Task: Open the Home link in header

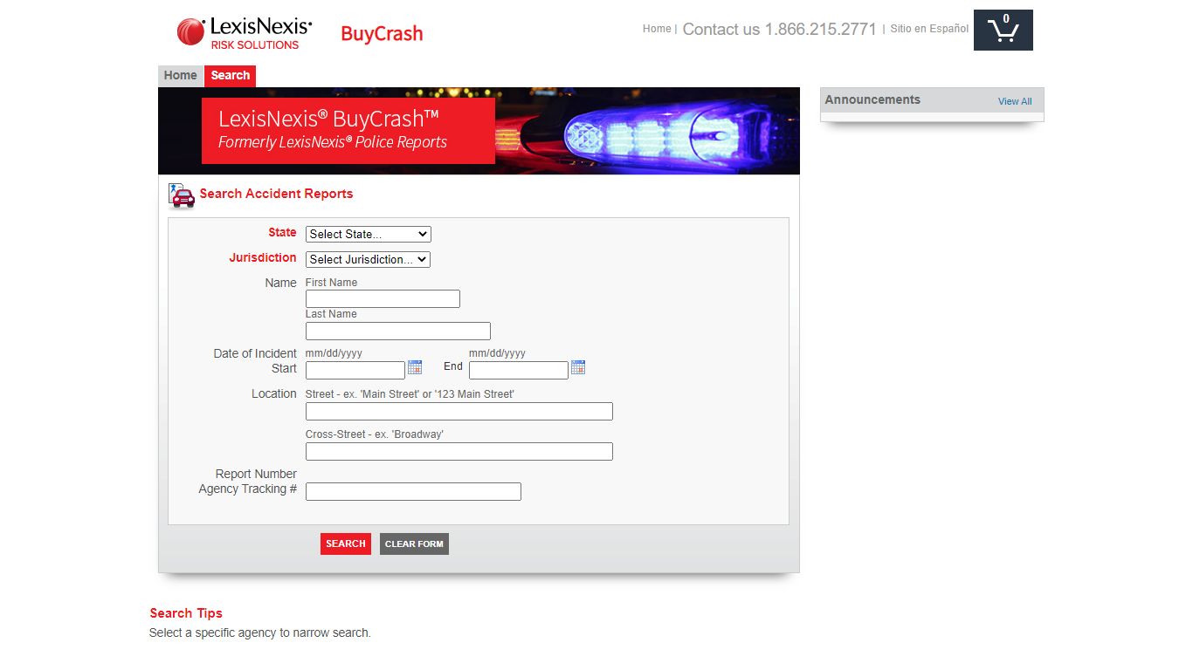Action: point(657,29)
